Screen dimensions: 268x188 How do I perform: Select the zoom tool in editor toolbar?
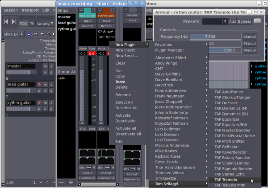coord(42,34)
